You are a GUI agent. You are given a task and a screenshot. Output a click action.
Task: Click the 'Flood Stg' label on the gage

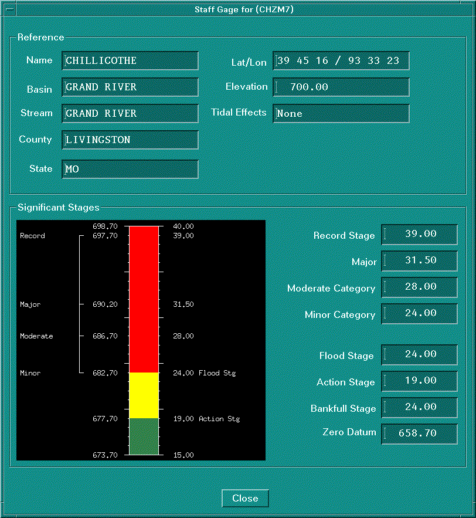point(217,373)
